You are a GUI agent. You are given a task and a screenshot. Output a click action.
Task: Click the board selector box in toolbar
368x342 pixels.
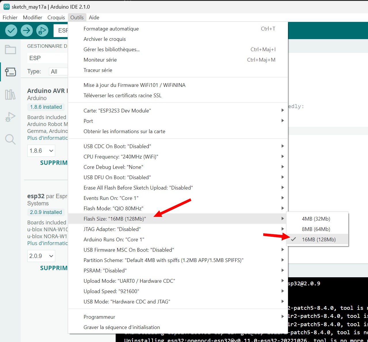click(61, 30)
